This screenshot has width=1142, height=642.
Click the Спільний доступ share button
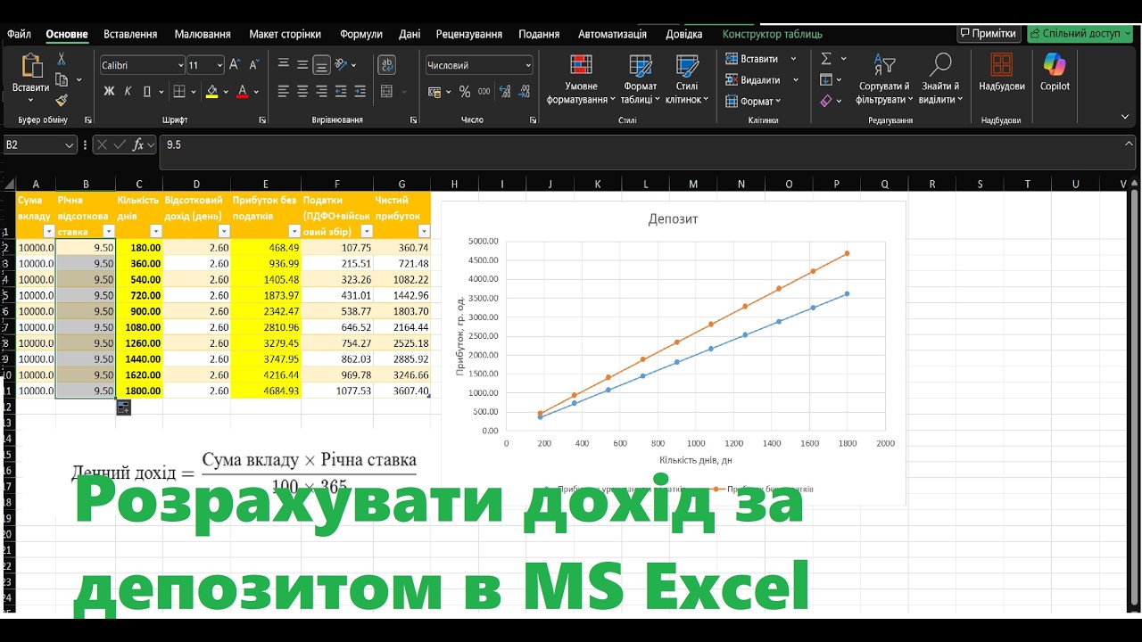point(1079,33)
